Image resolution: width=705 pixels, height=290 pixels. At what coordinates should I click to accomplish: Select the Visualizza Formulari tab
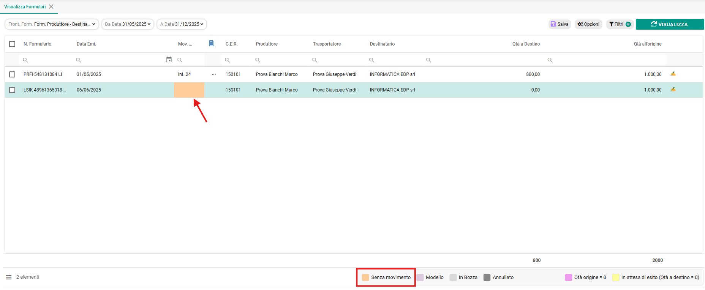25,7
